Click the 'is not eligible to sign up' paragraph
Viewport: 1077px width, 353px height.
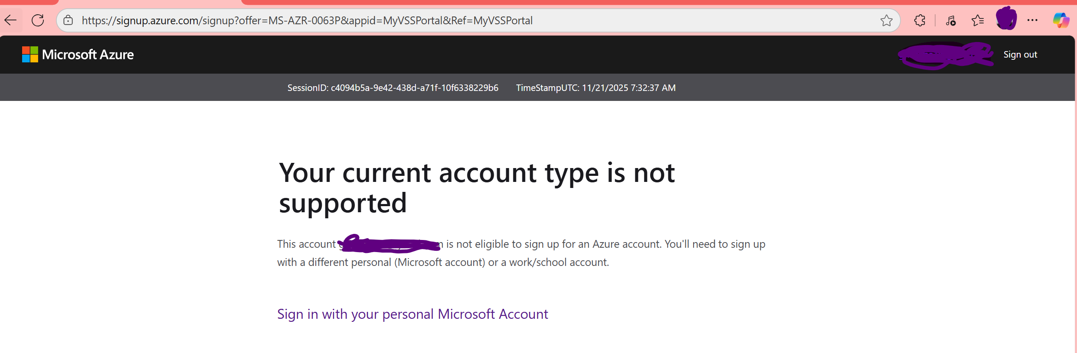coord(521,253)
